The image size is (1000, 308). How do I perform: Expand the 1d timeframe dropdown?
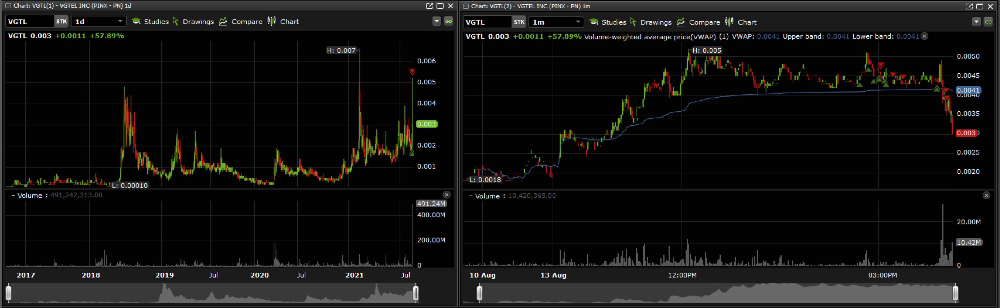click(120, 22)
